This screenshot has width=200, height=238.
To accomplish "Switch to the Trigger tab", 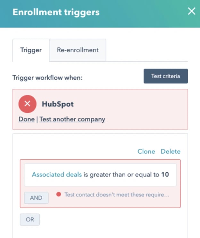I will [31, 50].
